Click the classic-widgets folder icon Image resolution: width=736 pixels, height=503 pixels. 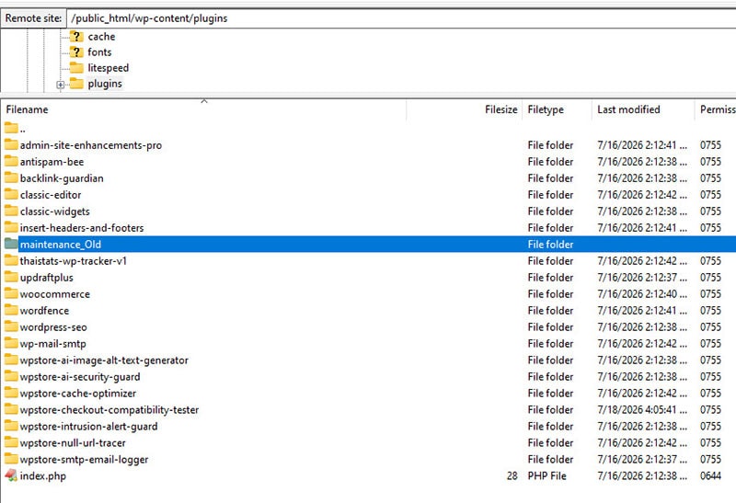(11, 211)
